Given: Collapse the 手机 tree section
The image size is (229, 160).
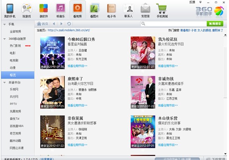Looking at the screenshot, I should (5, 24).
